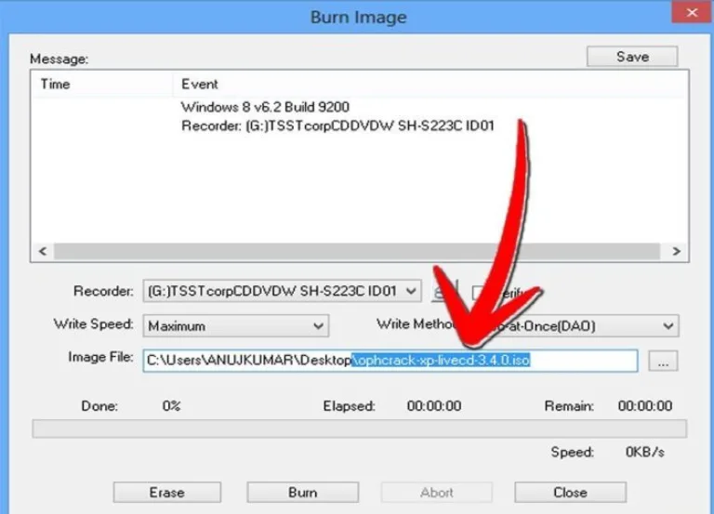This screenshot has height=514, width=714.
Task: Click the burn progress bar
Action: [x=359, y=428]
